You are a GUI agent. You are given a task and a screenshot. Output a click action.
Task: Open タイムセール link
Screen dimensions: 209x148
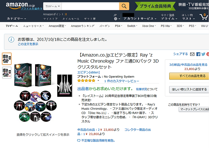tap(71, 19)
